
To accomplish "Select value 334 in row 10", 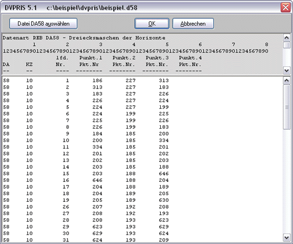I will (164, 140).
